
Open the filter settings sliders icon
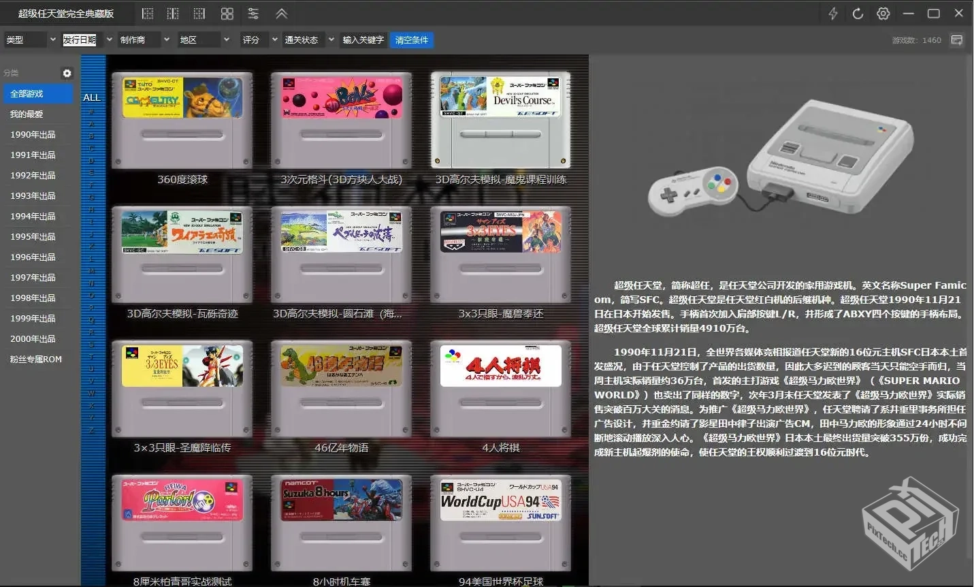pyautogui.click(x=253, y=13)
